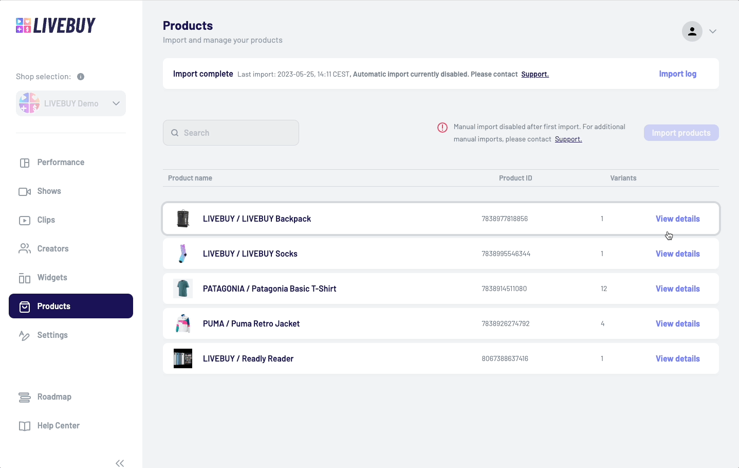Open Settings via the sliders icon
739x468 pixels.
(x=25, y=335)
